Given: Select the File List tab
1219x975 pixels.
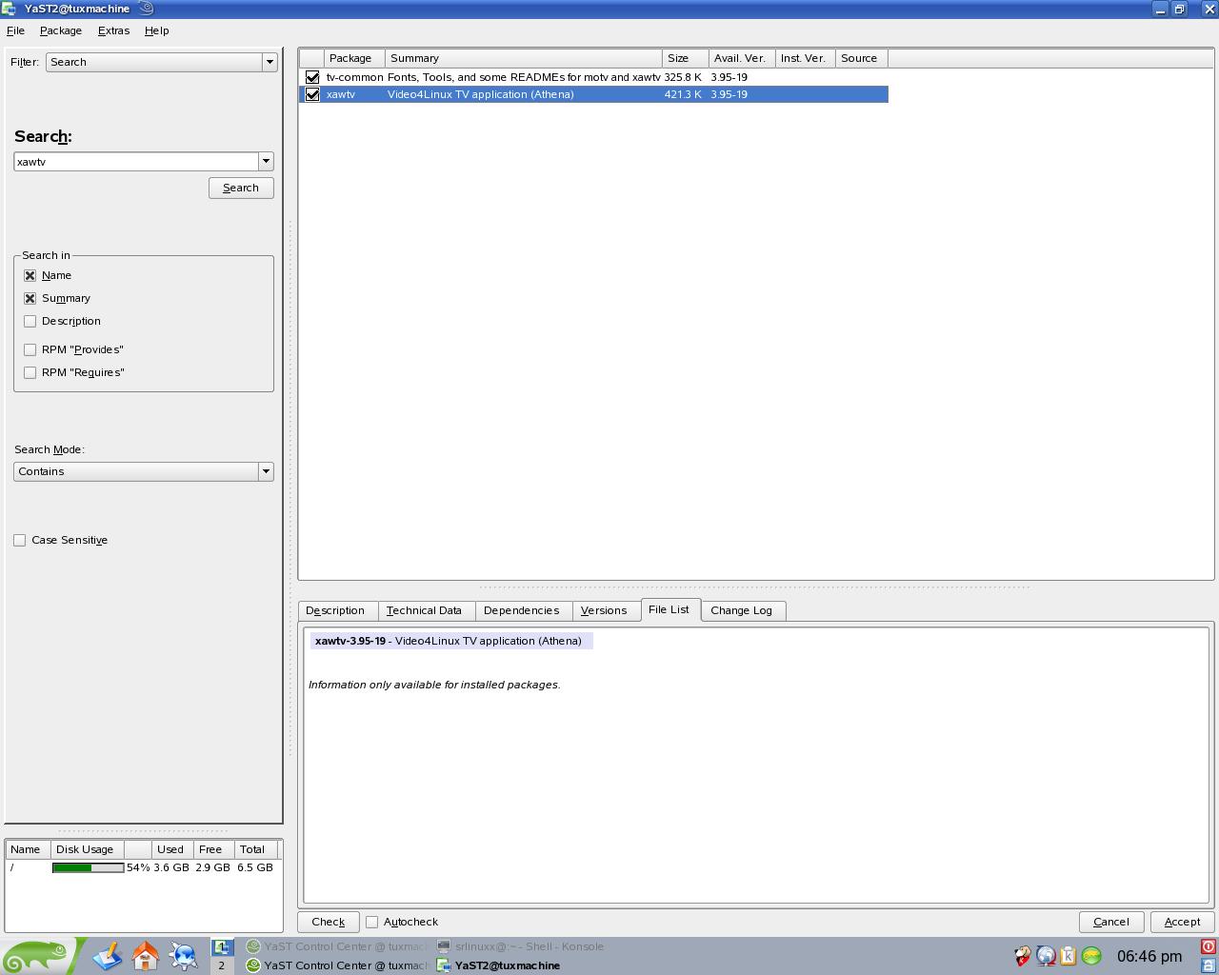Looking at the screenshot, I should point(669,609).
